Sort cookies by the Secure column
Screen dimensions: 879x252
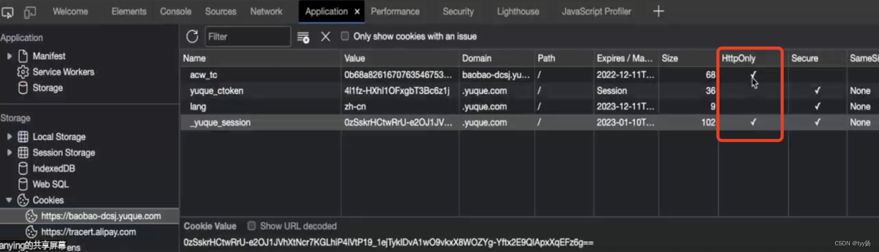tap(817, 58)
